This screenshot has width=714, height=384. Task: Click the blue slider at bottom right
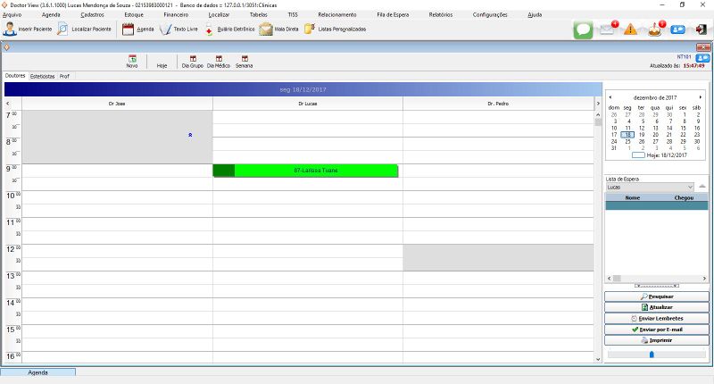pyautogui.click(x=651, y=355)
